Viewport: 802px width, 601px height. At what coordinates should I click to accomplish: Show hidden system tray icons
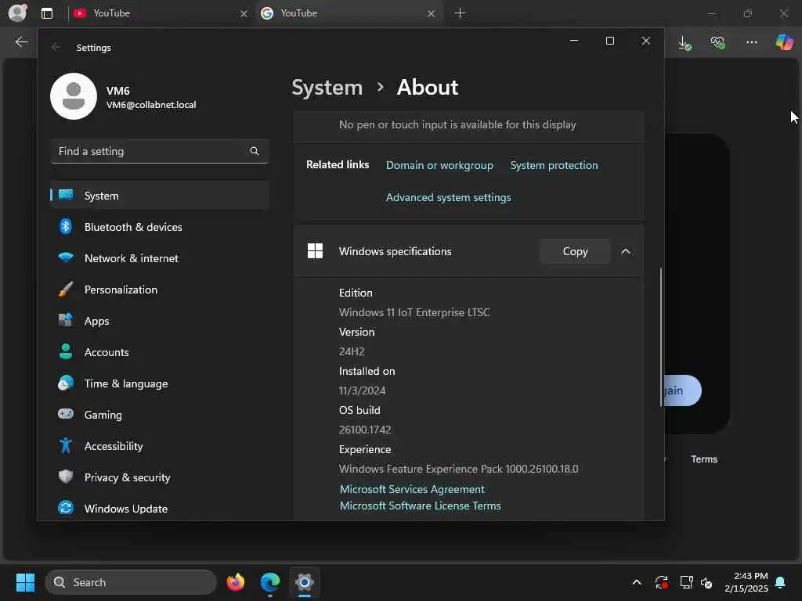point(637,582)
